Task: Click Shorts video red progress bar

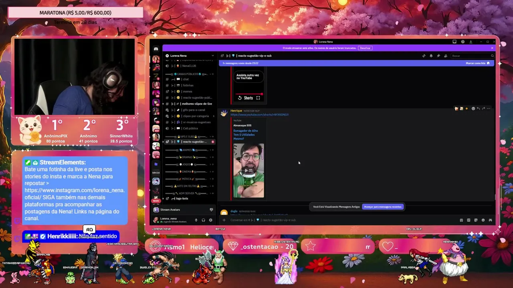Action: click(x=248, y=94)
